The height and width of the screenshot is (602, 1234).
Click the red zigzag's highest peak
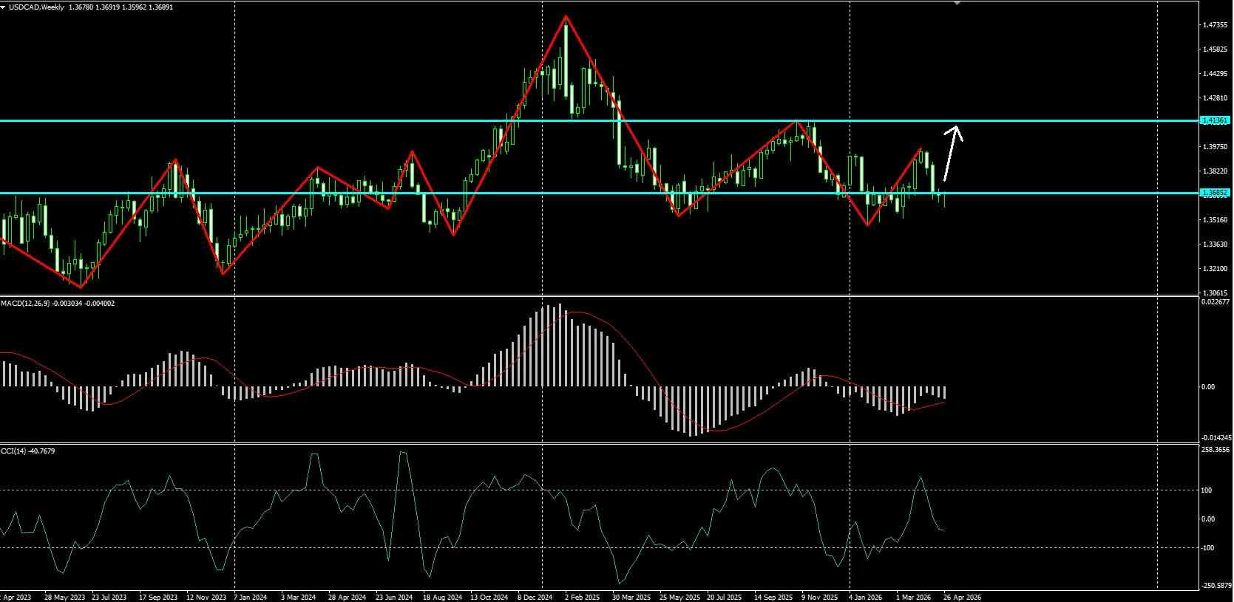tap(566, 16)
